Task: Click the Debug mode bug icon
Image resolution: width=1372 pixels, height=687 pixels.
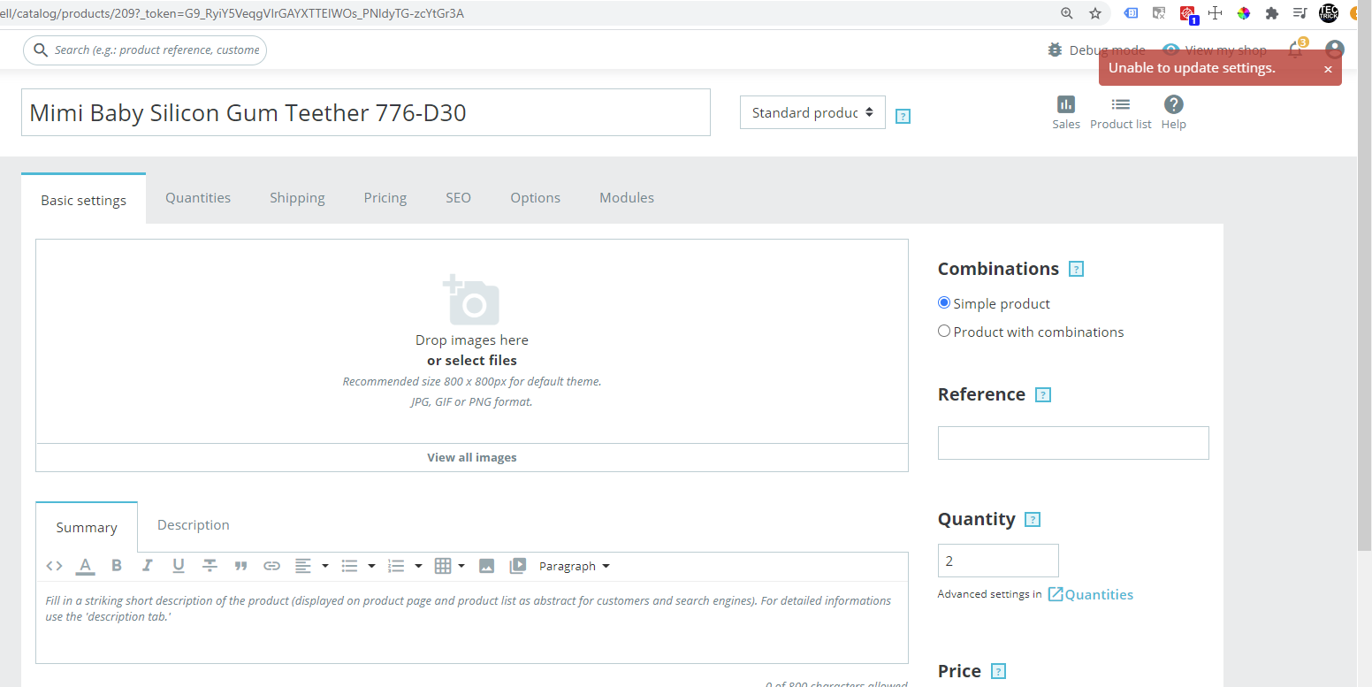Action: (x=1055, y=50)
